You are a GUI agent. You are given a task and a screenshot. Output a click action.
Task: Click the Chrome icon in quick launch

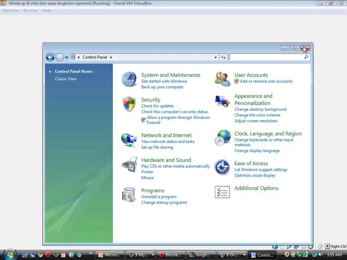pyautogui.click(x=40, y=255)
